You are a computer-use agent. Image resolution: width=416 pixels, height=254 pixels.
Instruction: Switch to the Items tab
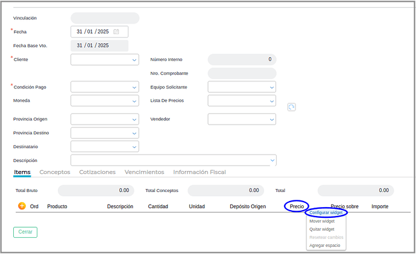22,172
